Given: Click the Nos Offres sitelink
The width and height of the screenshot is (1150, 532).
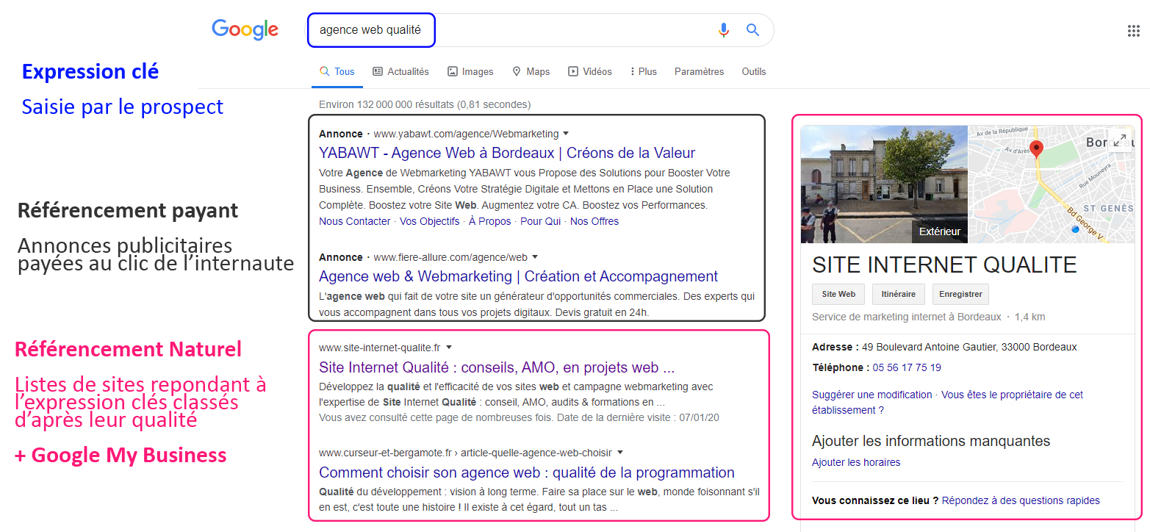Looking at the screenshot, I should pyautogui.click(x=594, y=221).
